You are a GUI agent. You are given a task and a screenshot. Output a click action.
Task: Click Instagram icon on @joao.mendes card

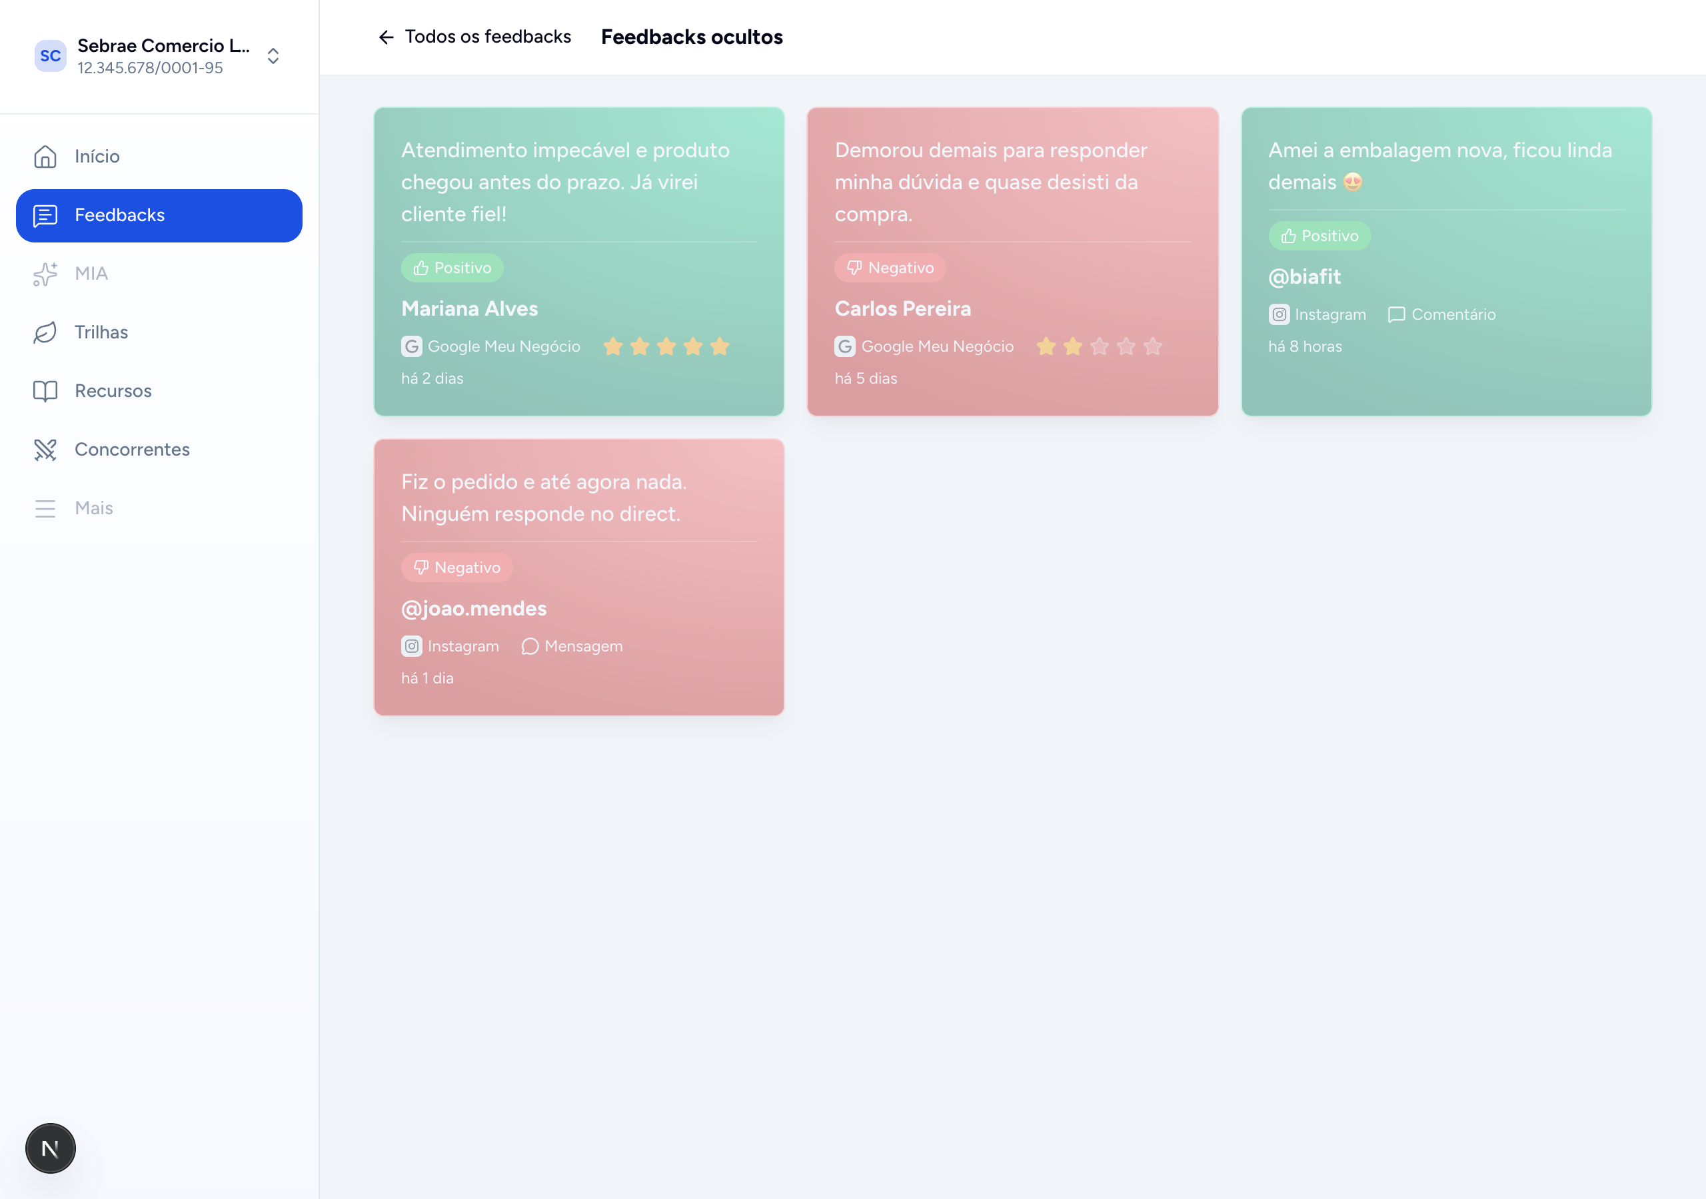tap(412, 646)
